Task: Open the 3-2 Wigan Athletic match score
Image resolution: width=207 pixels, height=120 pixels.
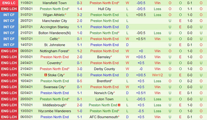Action: 80,15
